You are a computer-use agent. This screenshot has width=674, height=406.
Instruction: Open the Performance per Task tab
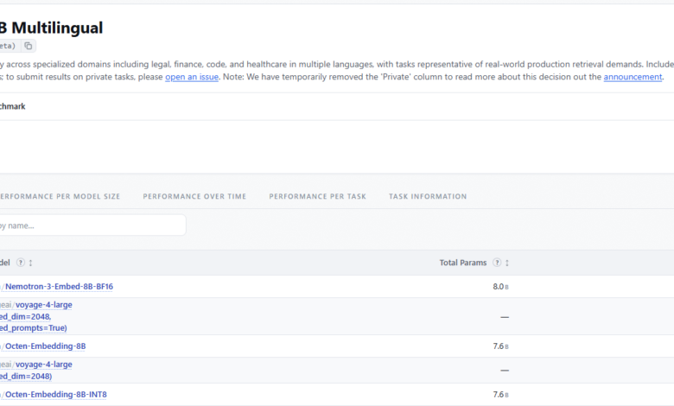(x=318, y=196)
